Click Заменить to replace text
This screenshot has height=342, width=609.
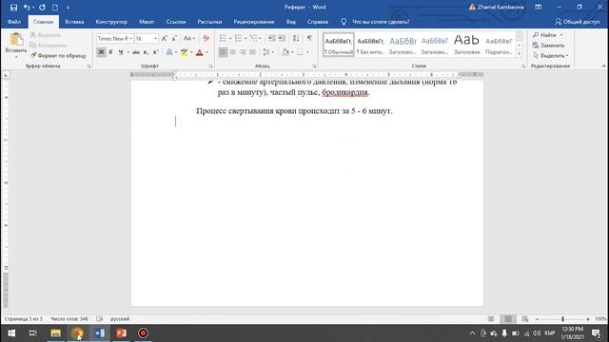pyautogui.click(x=549, y=46)
